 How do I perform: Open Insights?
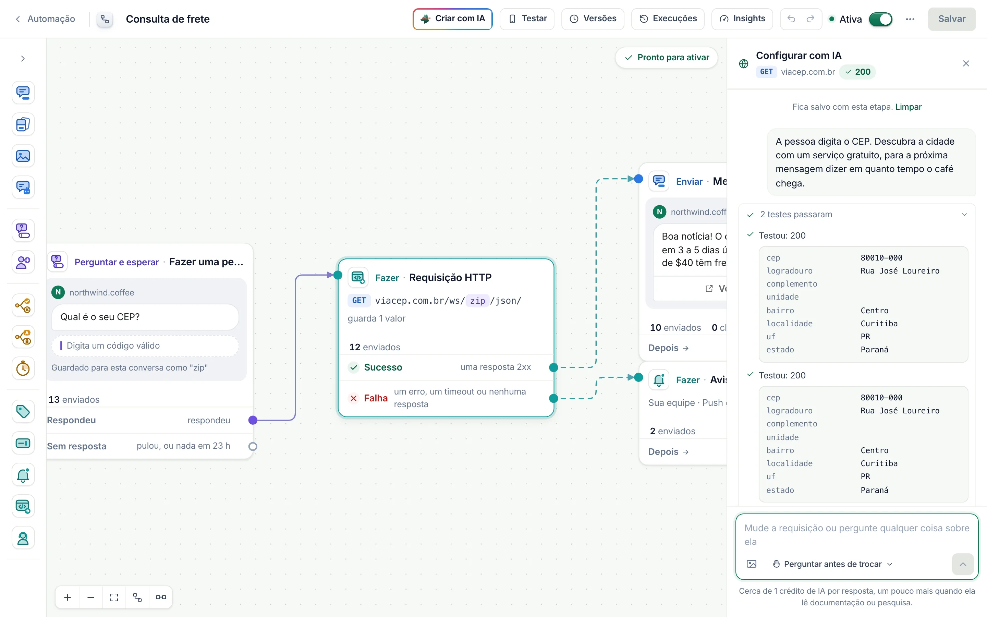(742, 19)
